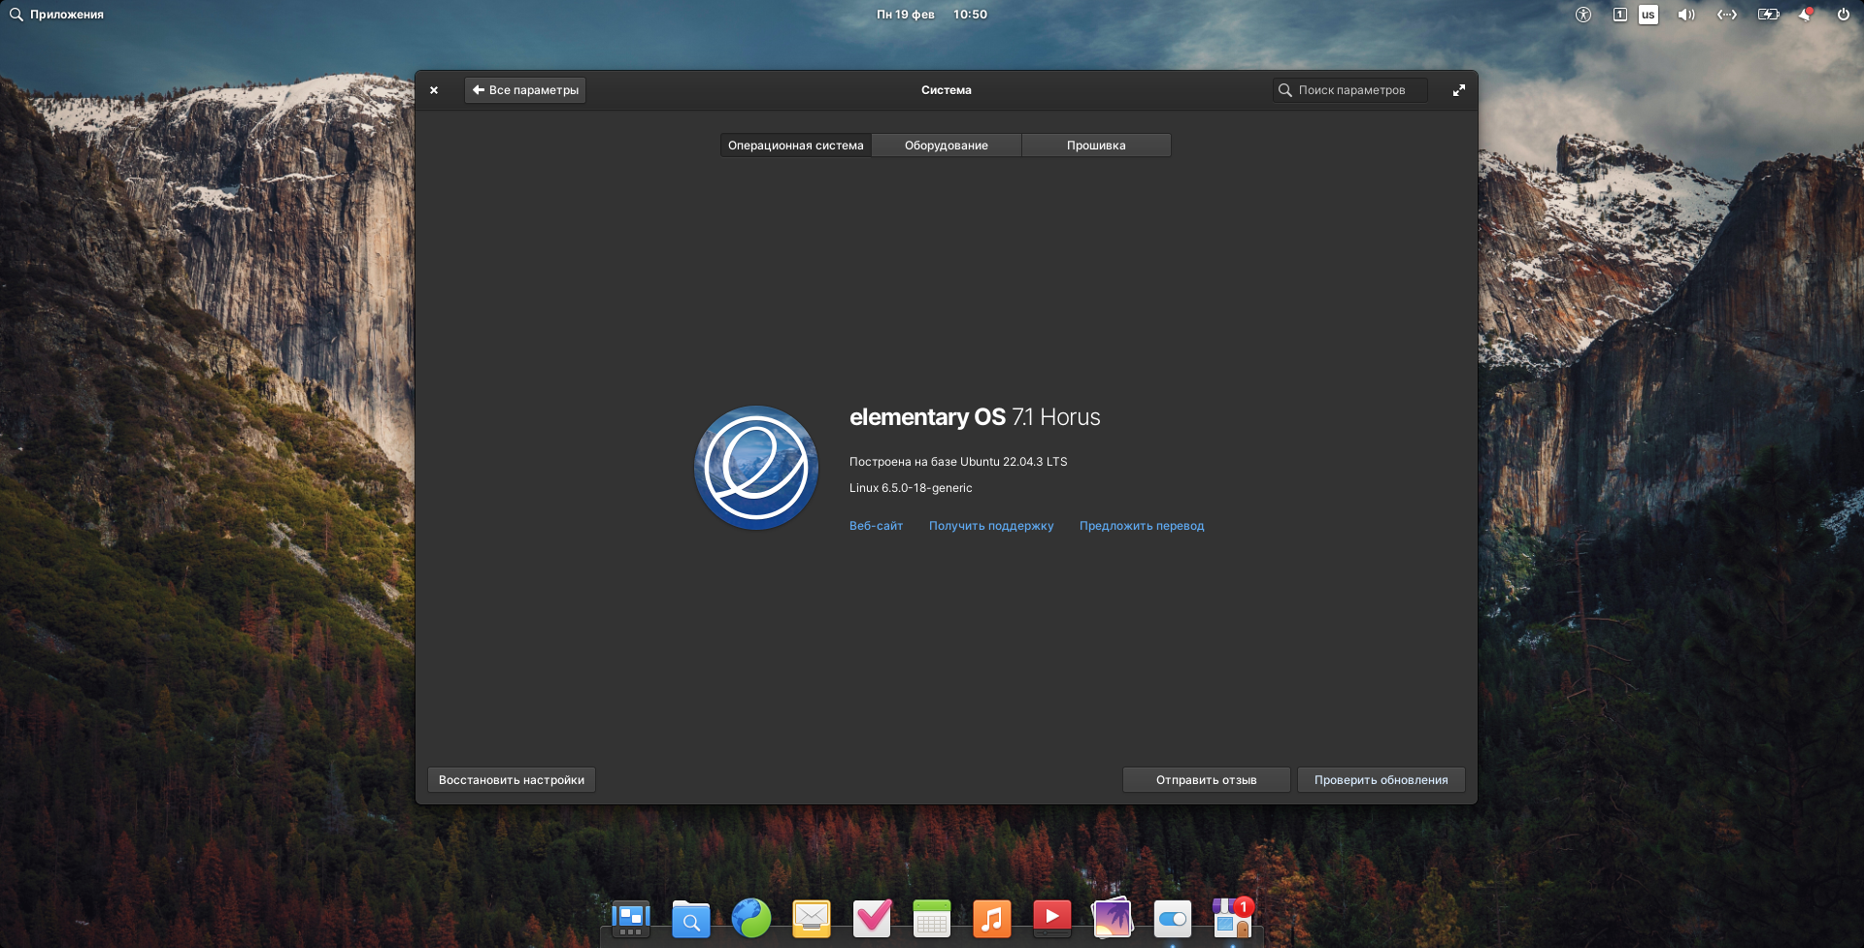This screenshot has width=1864, height=948.
Task: Open the Web browser dock icon
Action: point(751,918)
